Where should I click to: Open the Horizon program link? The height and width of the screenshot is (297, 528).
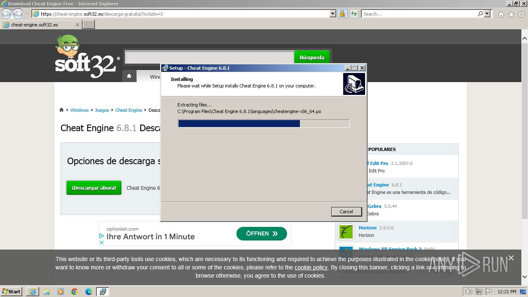tap(367, 228)
